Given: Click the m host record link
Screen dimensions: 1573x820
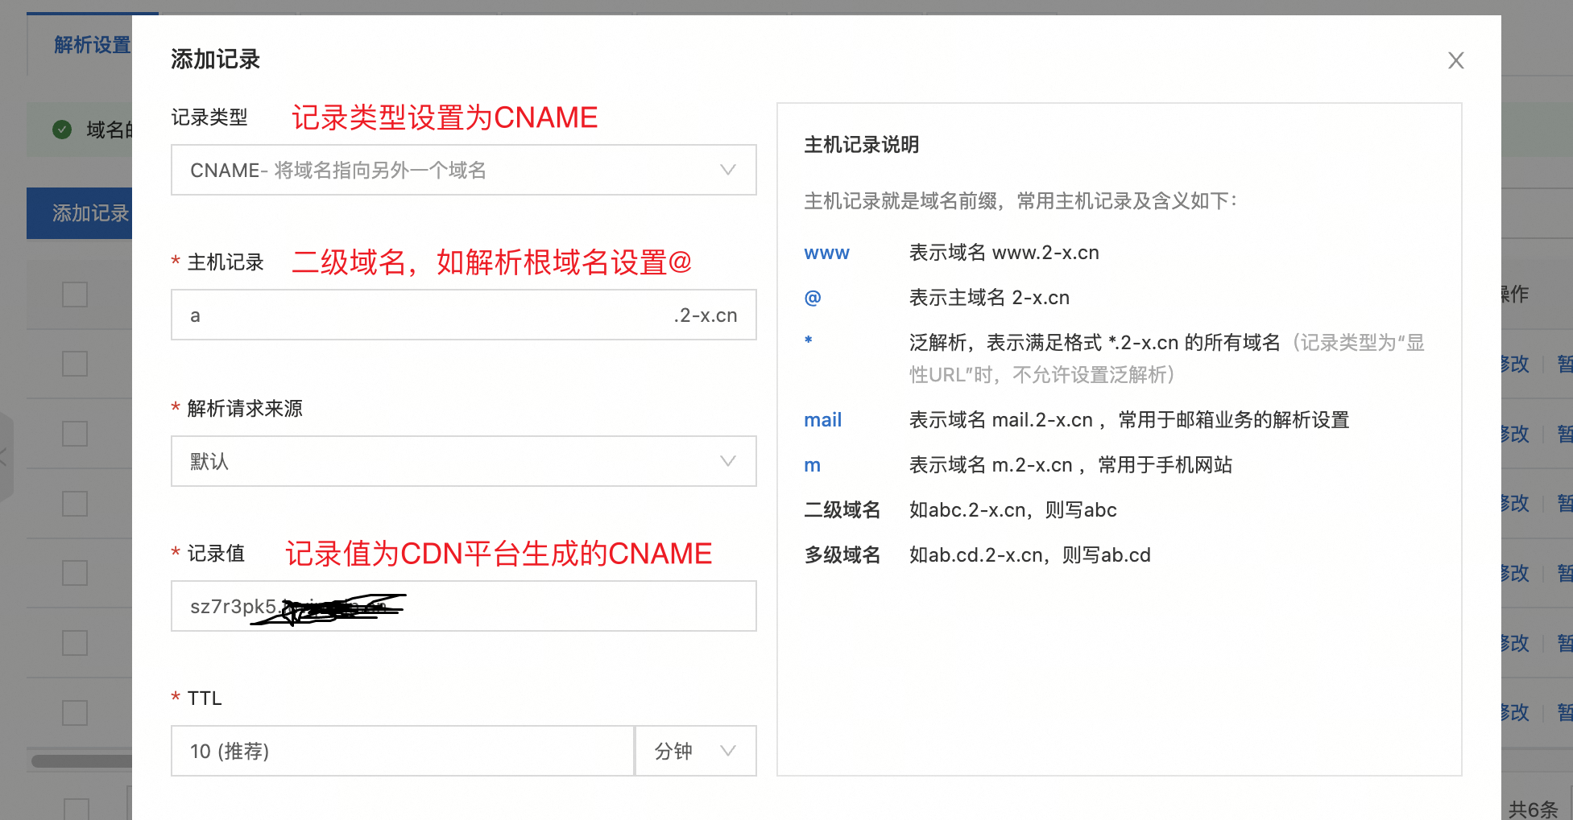Looking at the screenshot, I should coord(811,464).
